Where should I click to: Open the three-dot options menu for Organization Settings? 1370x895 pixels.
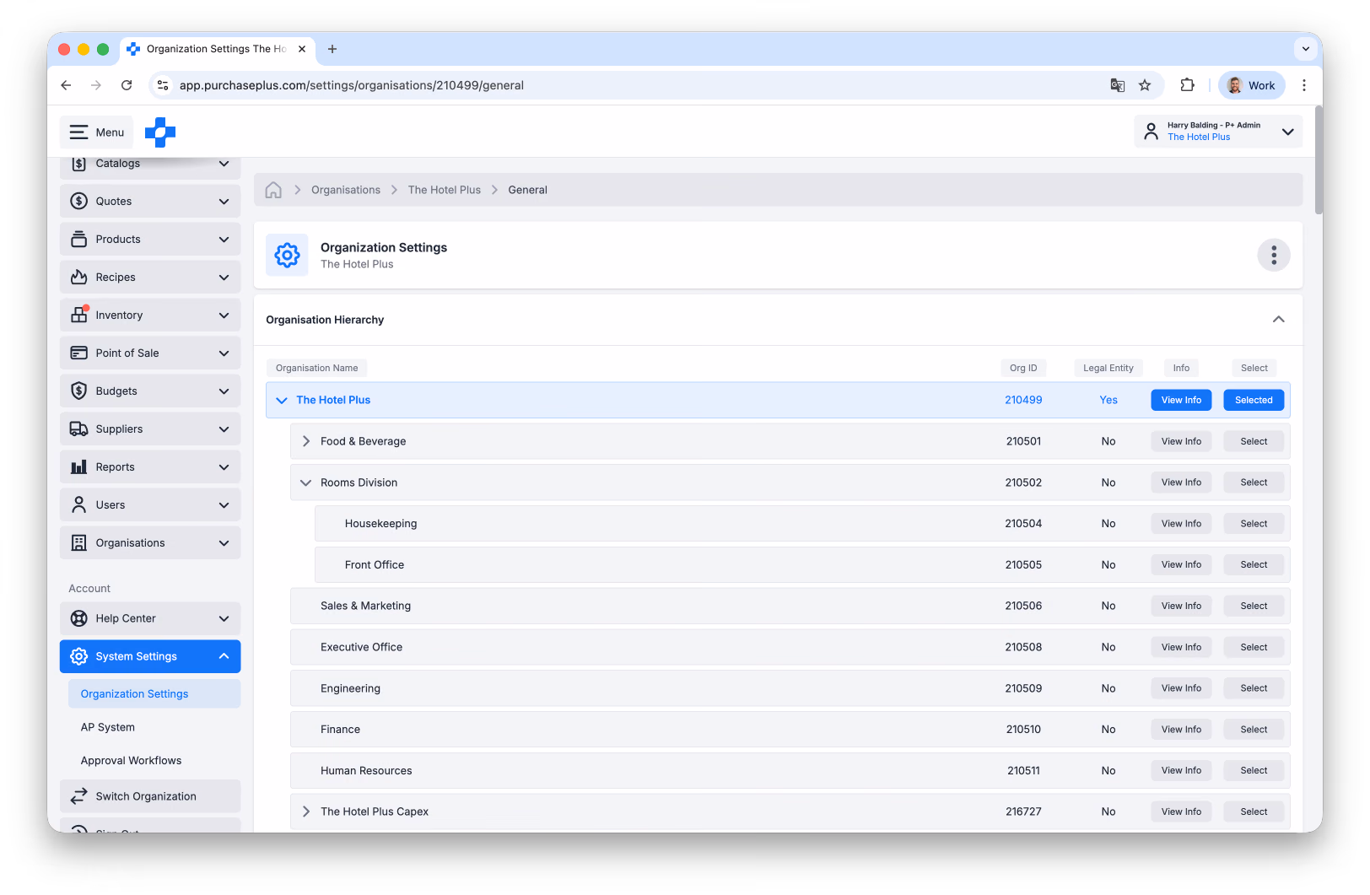(1274, 255)
